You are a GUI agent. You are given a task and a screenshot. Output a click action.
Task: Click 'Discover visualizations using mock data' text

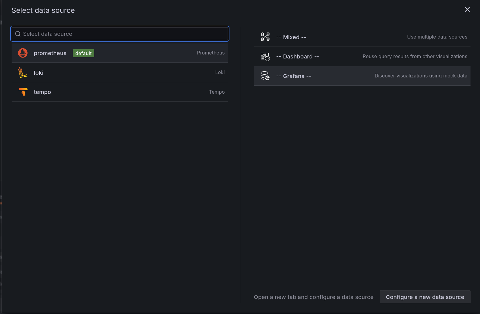point(421,76)
